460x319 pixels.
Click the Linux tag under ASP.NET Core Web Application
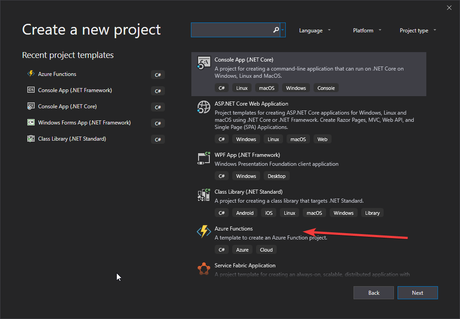pos(274,139)
